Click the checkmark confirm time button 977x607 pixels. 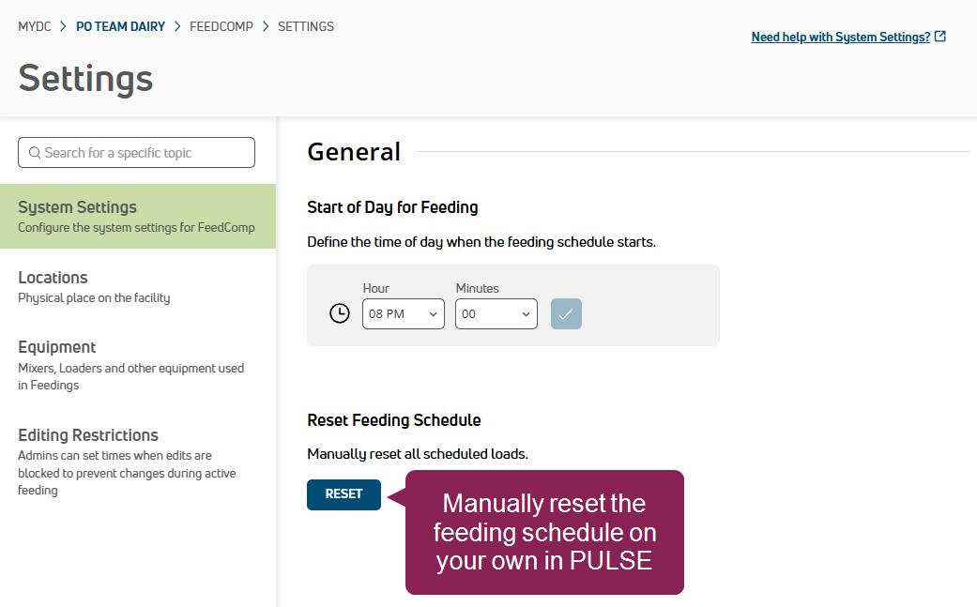pyautogui.click(x=566, y=314)
